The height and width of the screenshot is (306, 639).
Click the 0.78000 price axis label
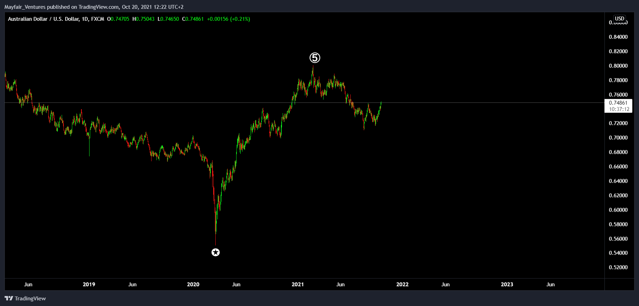(618, 80)
